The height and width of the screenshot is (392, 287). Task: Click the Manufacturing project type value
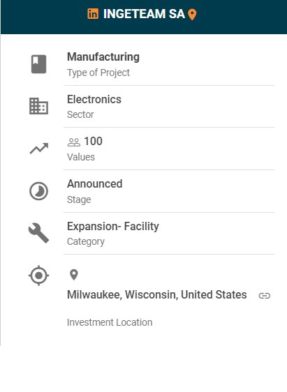pyautogui.click(x=103, y=56)
